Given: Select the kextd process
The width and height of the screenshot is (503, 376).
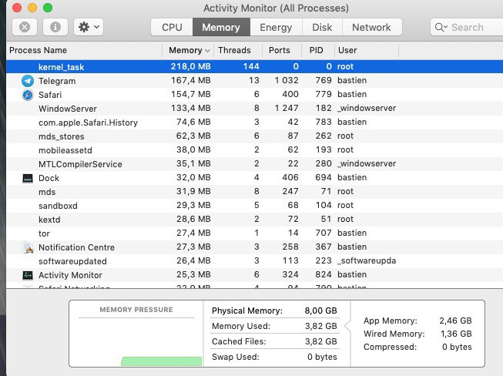Looking at the screenshot, I should tap(49, 220).
